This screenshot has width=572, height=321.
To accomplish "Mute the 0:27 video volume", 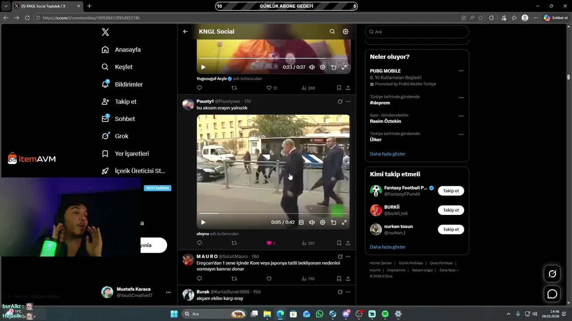I will [x=312, y=67].
